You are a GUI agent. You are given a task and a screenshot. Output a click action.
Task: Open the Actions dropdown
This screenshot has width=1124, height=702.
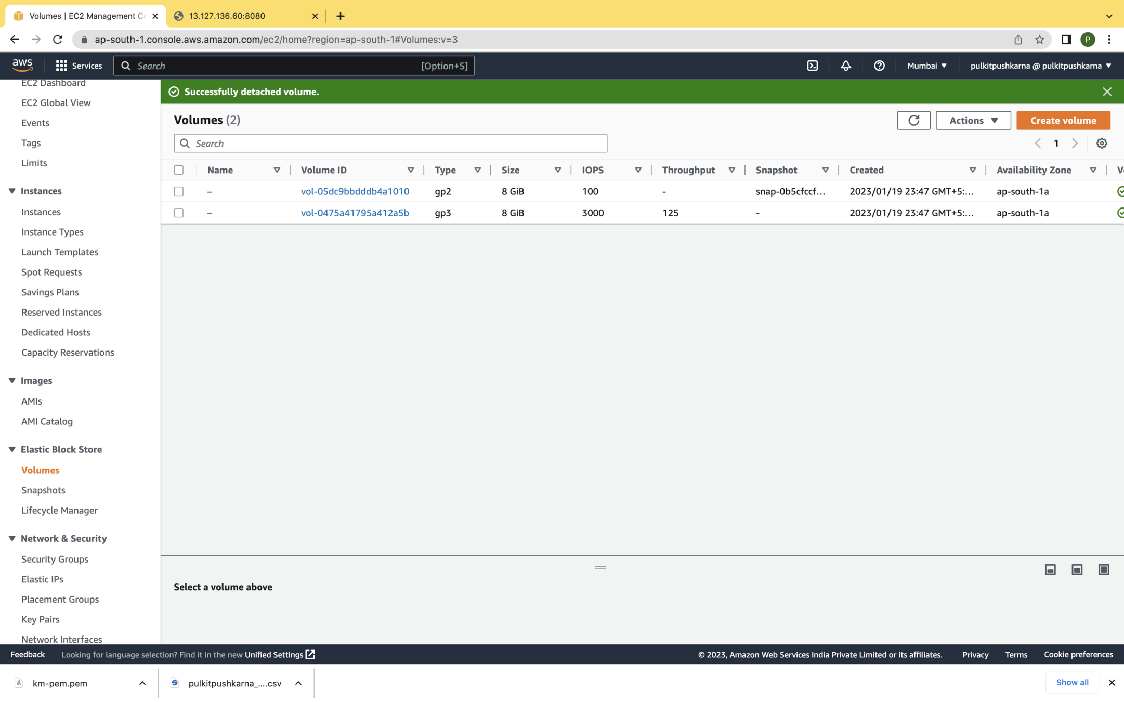coord(973,120)
